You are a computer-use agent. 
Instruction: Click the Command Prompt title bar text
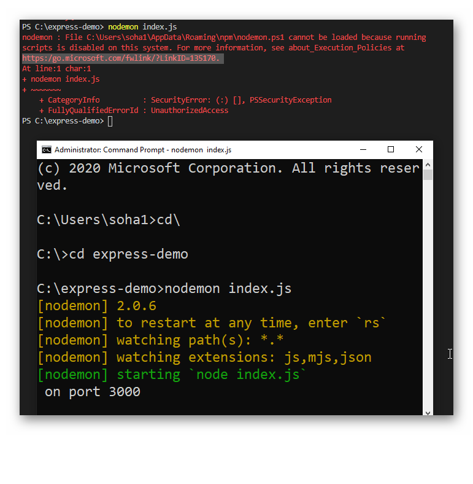click(x=142, y=150)
